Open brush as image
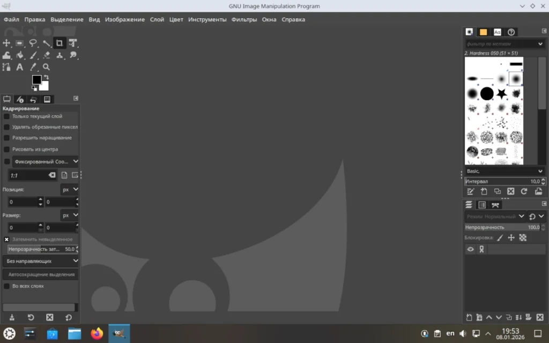This screenshot has height=343, width=549. pyautogui.click(x=538, y=191)
